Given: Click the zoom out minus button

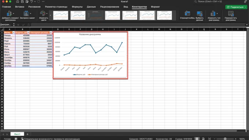Looking at the screenshot, I should 215,139.
